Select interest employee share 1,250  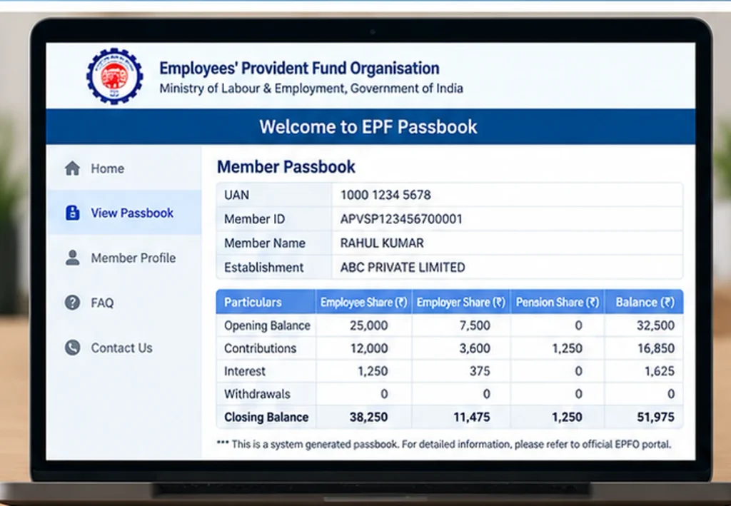pos(373,371)
